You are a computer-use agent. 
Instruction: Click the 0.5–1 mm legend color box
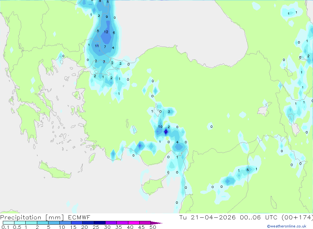click(x=20, y=223)
